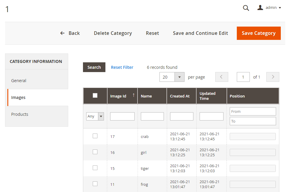
Task: Click the admin user avatar icon
Action: 260,8
